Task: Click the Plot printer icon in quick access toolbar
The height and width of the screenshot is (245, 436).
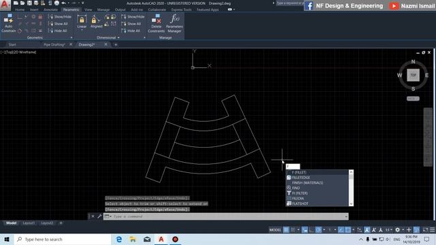Action: pos(57,3)
